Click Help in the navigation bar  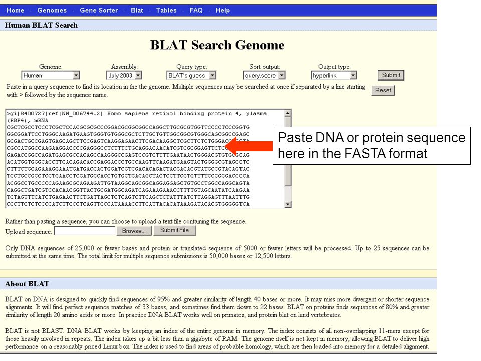coord(222,10)
